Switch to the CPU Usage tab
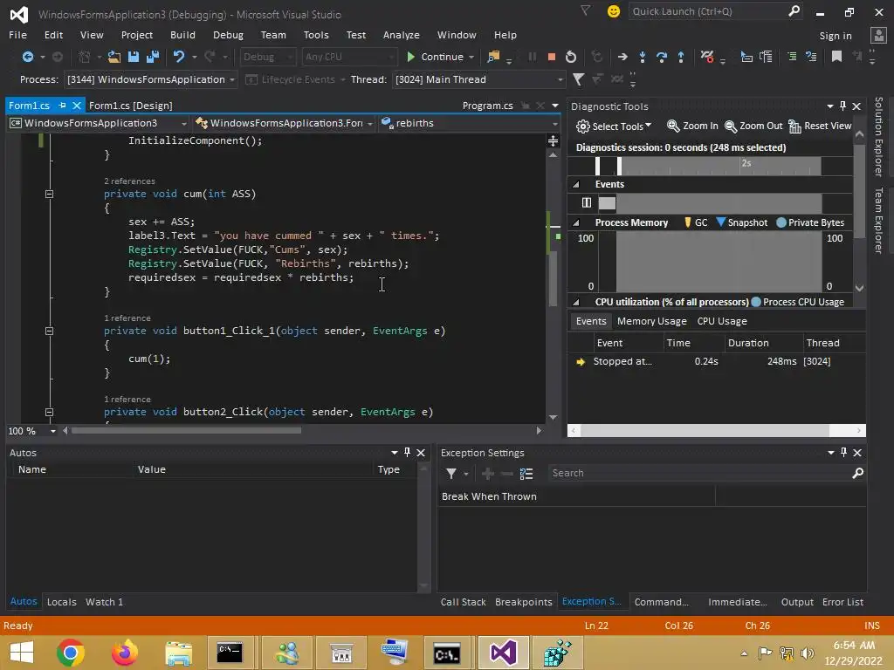This screenshot has height=670, width=894. coord(722,321)
